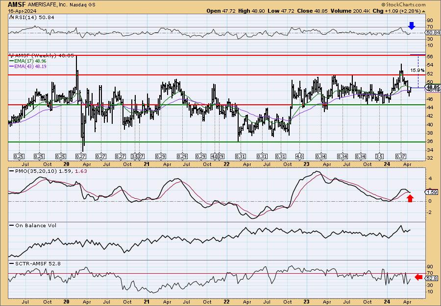Viewport: 441px width, 306px height.
Task: Click the 44 label on price axis
Action: click(430, 108)
